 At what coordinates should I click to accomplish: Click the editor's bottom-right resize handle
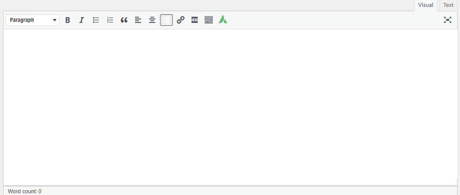tap(454, 191)
